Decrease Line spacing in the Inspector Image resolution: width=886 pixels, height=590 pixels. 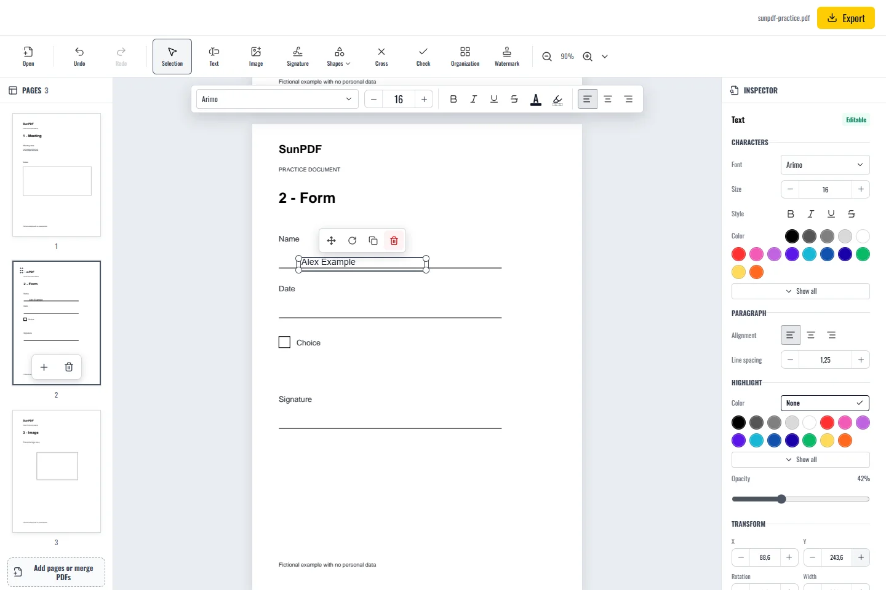pos(790,360)
